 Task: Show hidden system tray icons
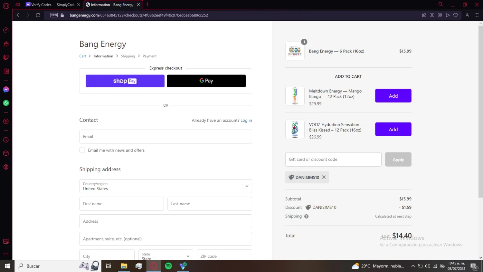click(x=413, y=266)
